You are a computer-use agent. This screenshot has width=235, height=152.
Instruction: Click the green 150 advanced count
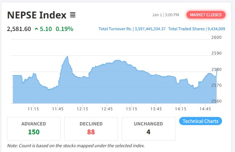(34, 132)
